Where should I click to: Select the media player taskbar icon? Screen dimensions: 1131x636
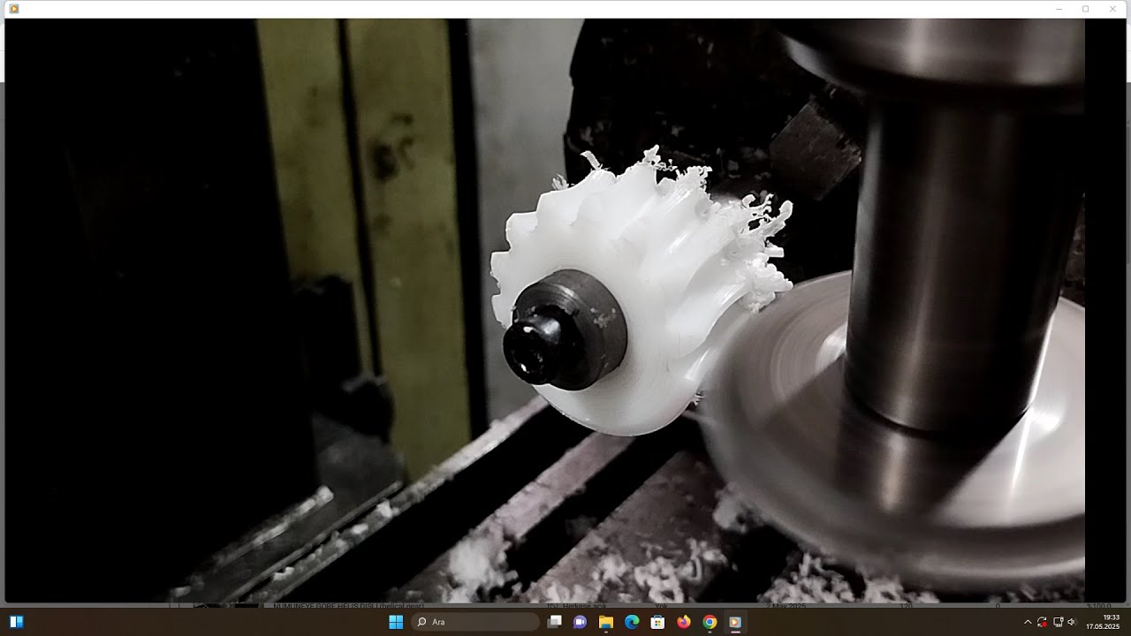click(734, 622)
